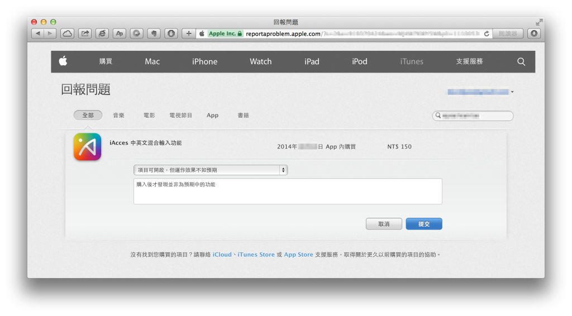Expand the blurred account name dropdown

(480, 92)
